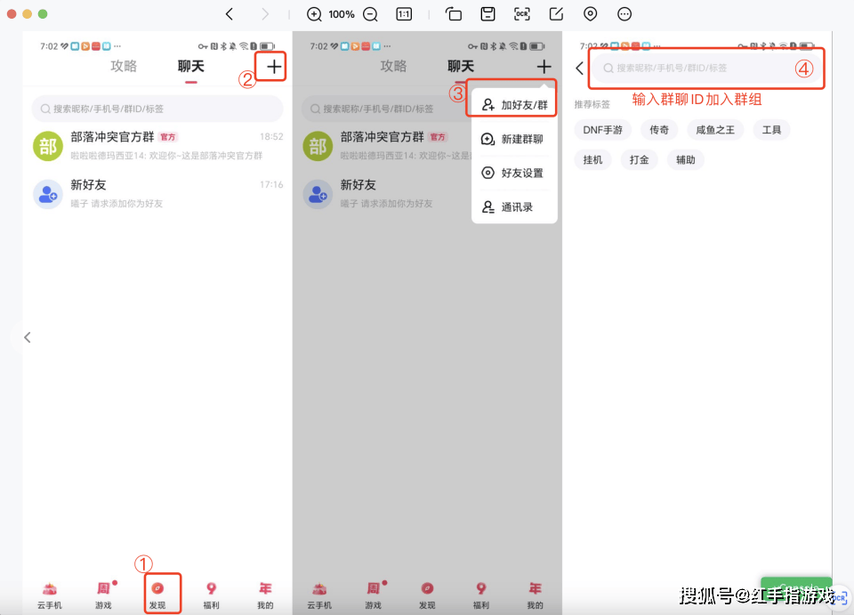Screen dimensions: 854x615
Task: Open the 部落冲突官方群 chat in the first phone screen
Action: tap(157, 145)
